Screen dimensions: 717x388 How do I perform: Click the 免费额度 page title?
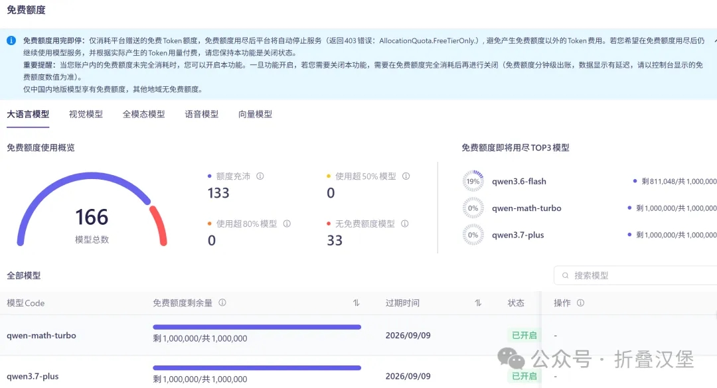[26, 10]
